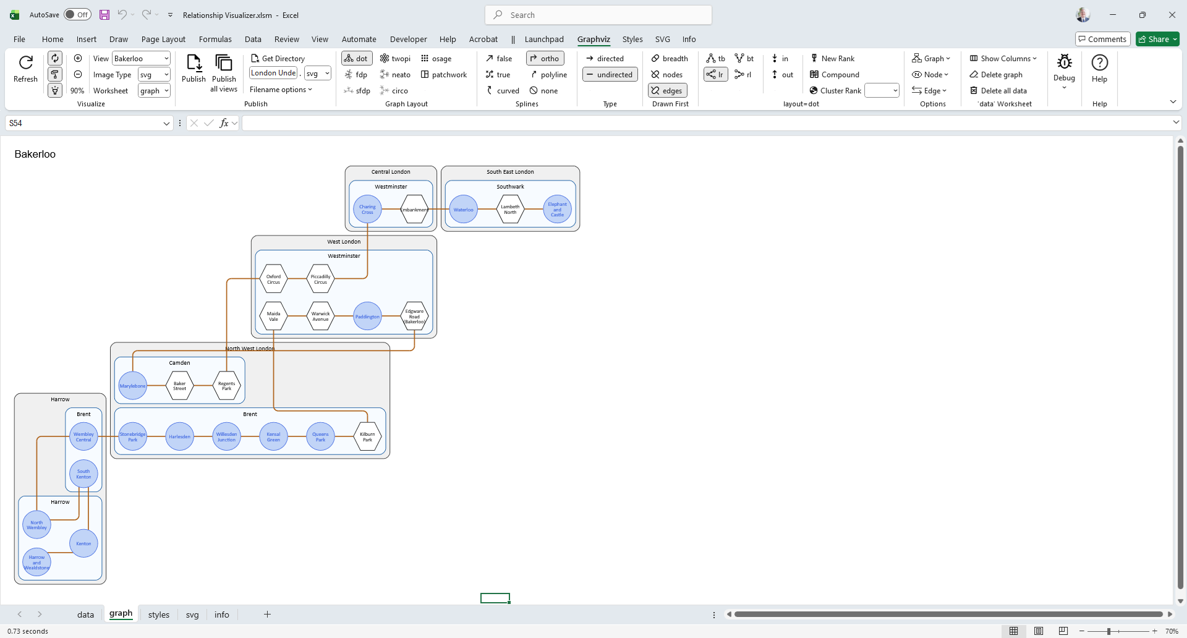This screenshot has height=638, width=1187.
Task: Click the Delete graph eraser icon
Action: tap(974, 75)
